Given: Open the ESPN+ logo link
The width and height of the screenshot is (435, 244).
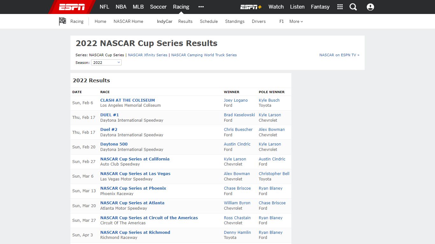Looking at the screenshot, I should coord(251,7).
